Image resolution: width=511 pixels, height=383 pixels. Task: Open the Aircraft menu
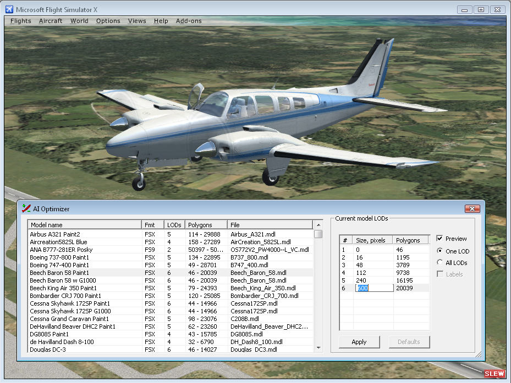coord(51,21)
